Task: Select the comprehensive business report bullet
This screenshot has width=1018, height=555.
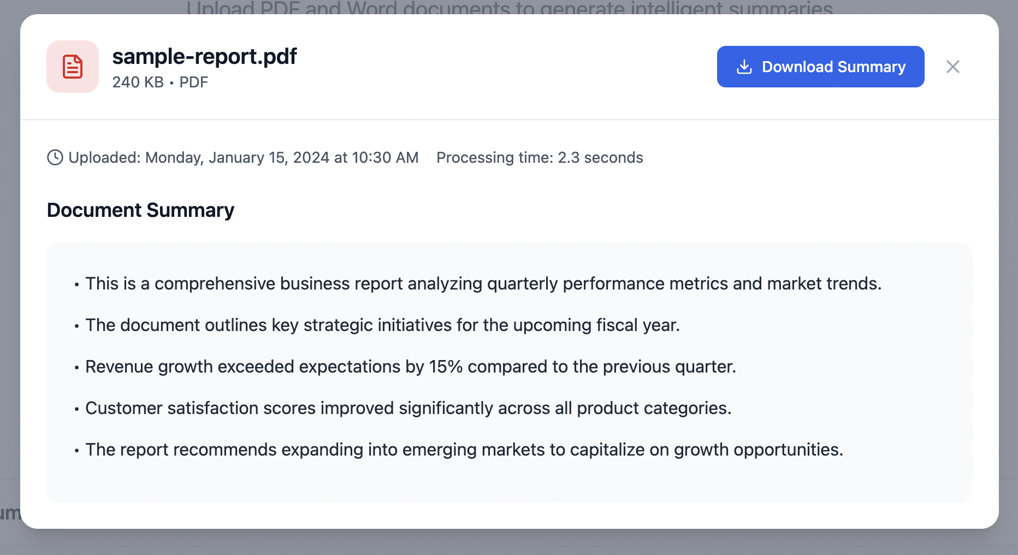Action: click(x=483, y=284)
